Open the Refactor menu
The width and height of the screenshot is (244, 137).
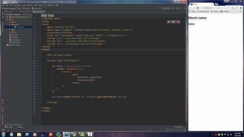click(30, 5)
